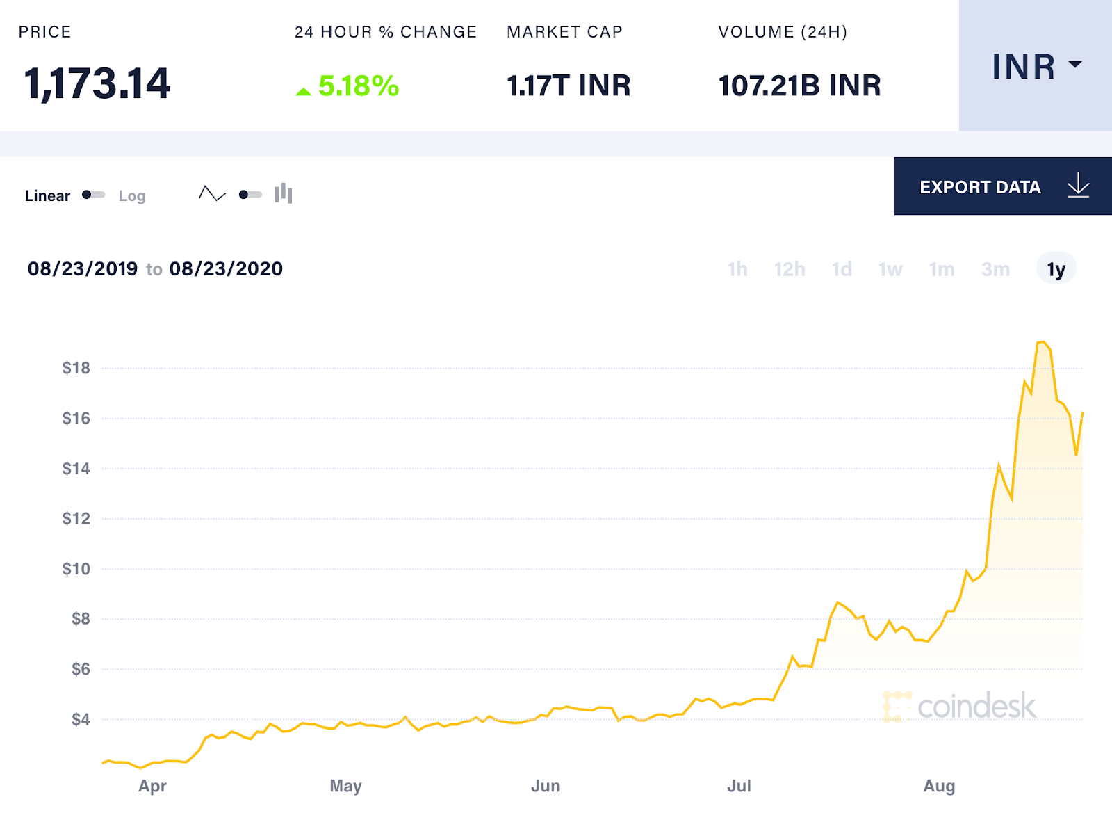Select the 1y time range tab
Viewport: 1112px width, 813px height.
click(x=1055, y=269)
